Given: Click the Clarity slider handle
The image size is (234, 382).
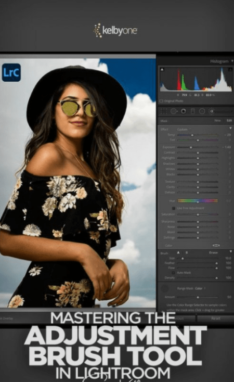Looking at the screenshot, I should 198,187.
